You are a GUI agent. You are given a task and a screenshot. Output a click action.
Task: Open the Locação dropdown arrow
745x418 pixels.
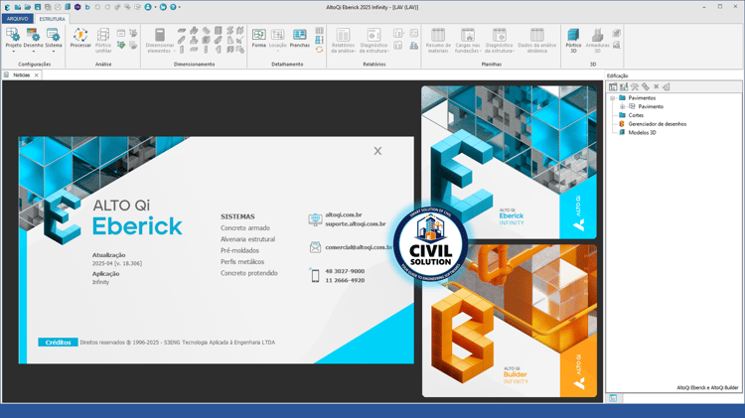tap(277, 51)
